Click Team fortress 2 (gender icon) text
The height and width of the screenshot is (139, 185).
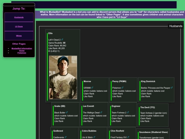(153, 113)
